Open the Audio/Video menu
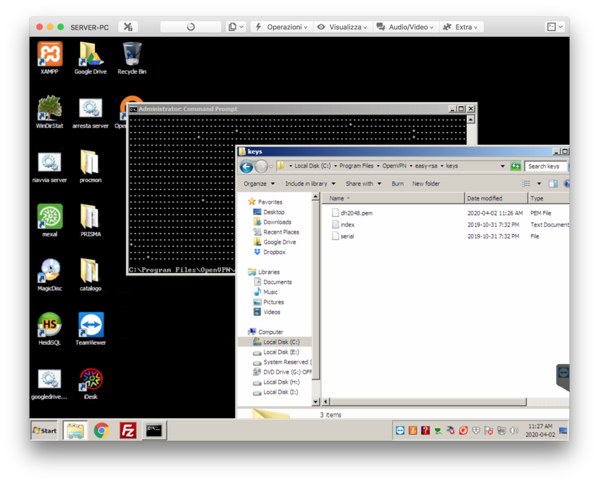This screenshot has width=599, height=483. pos(406,27)
